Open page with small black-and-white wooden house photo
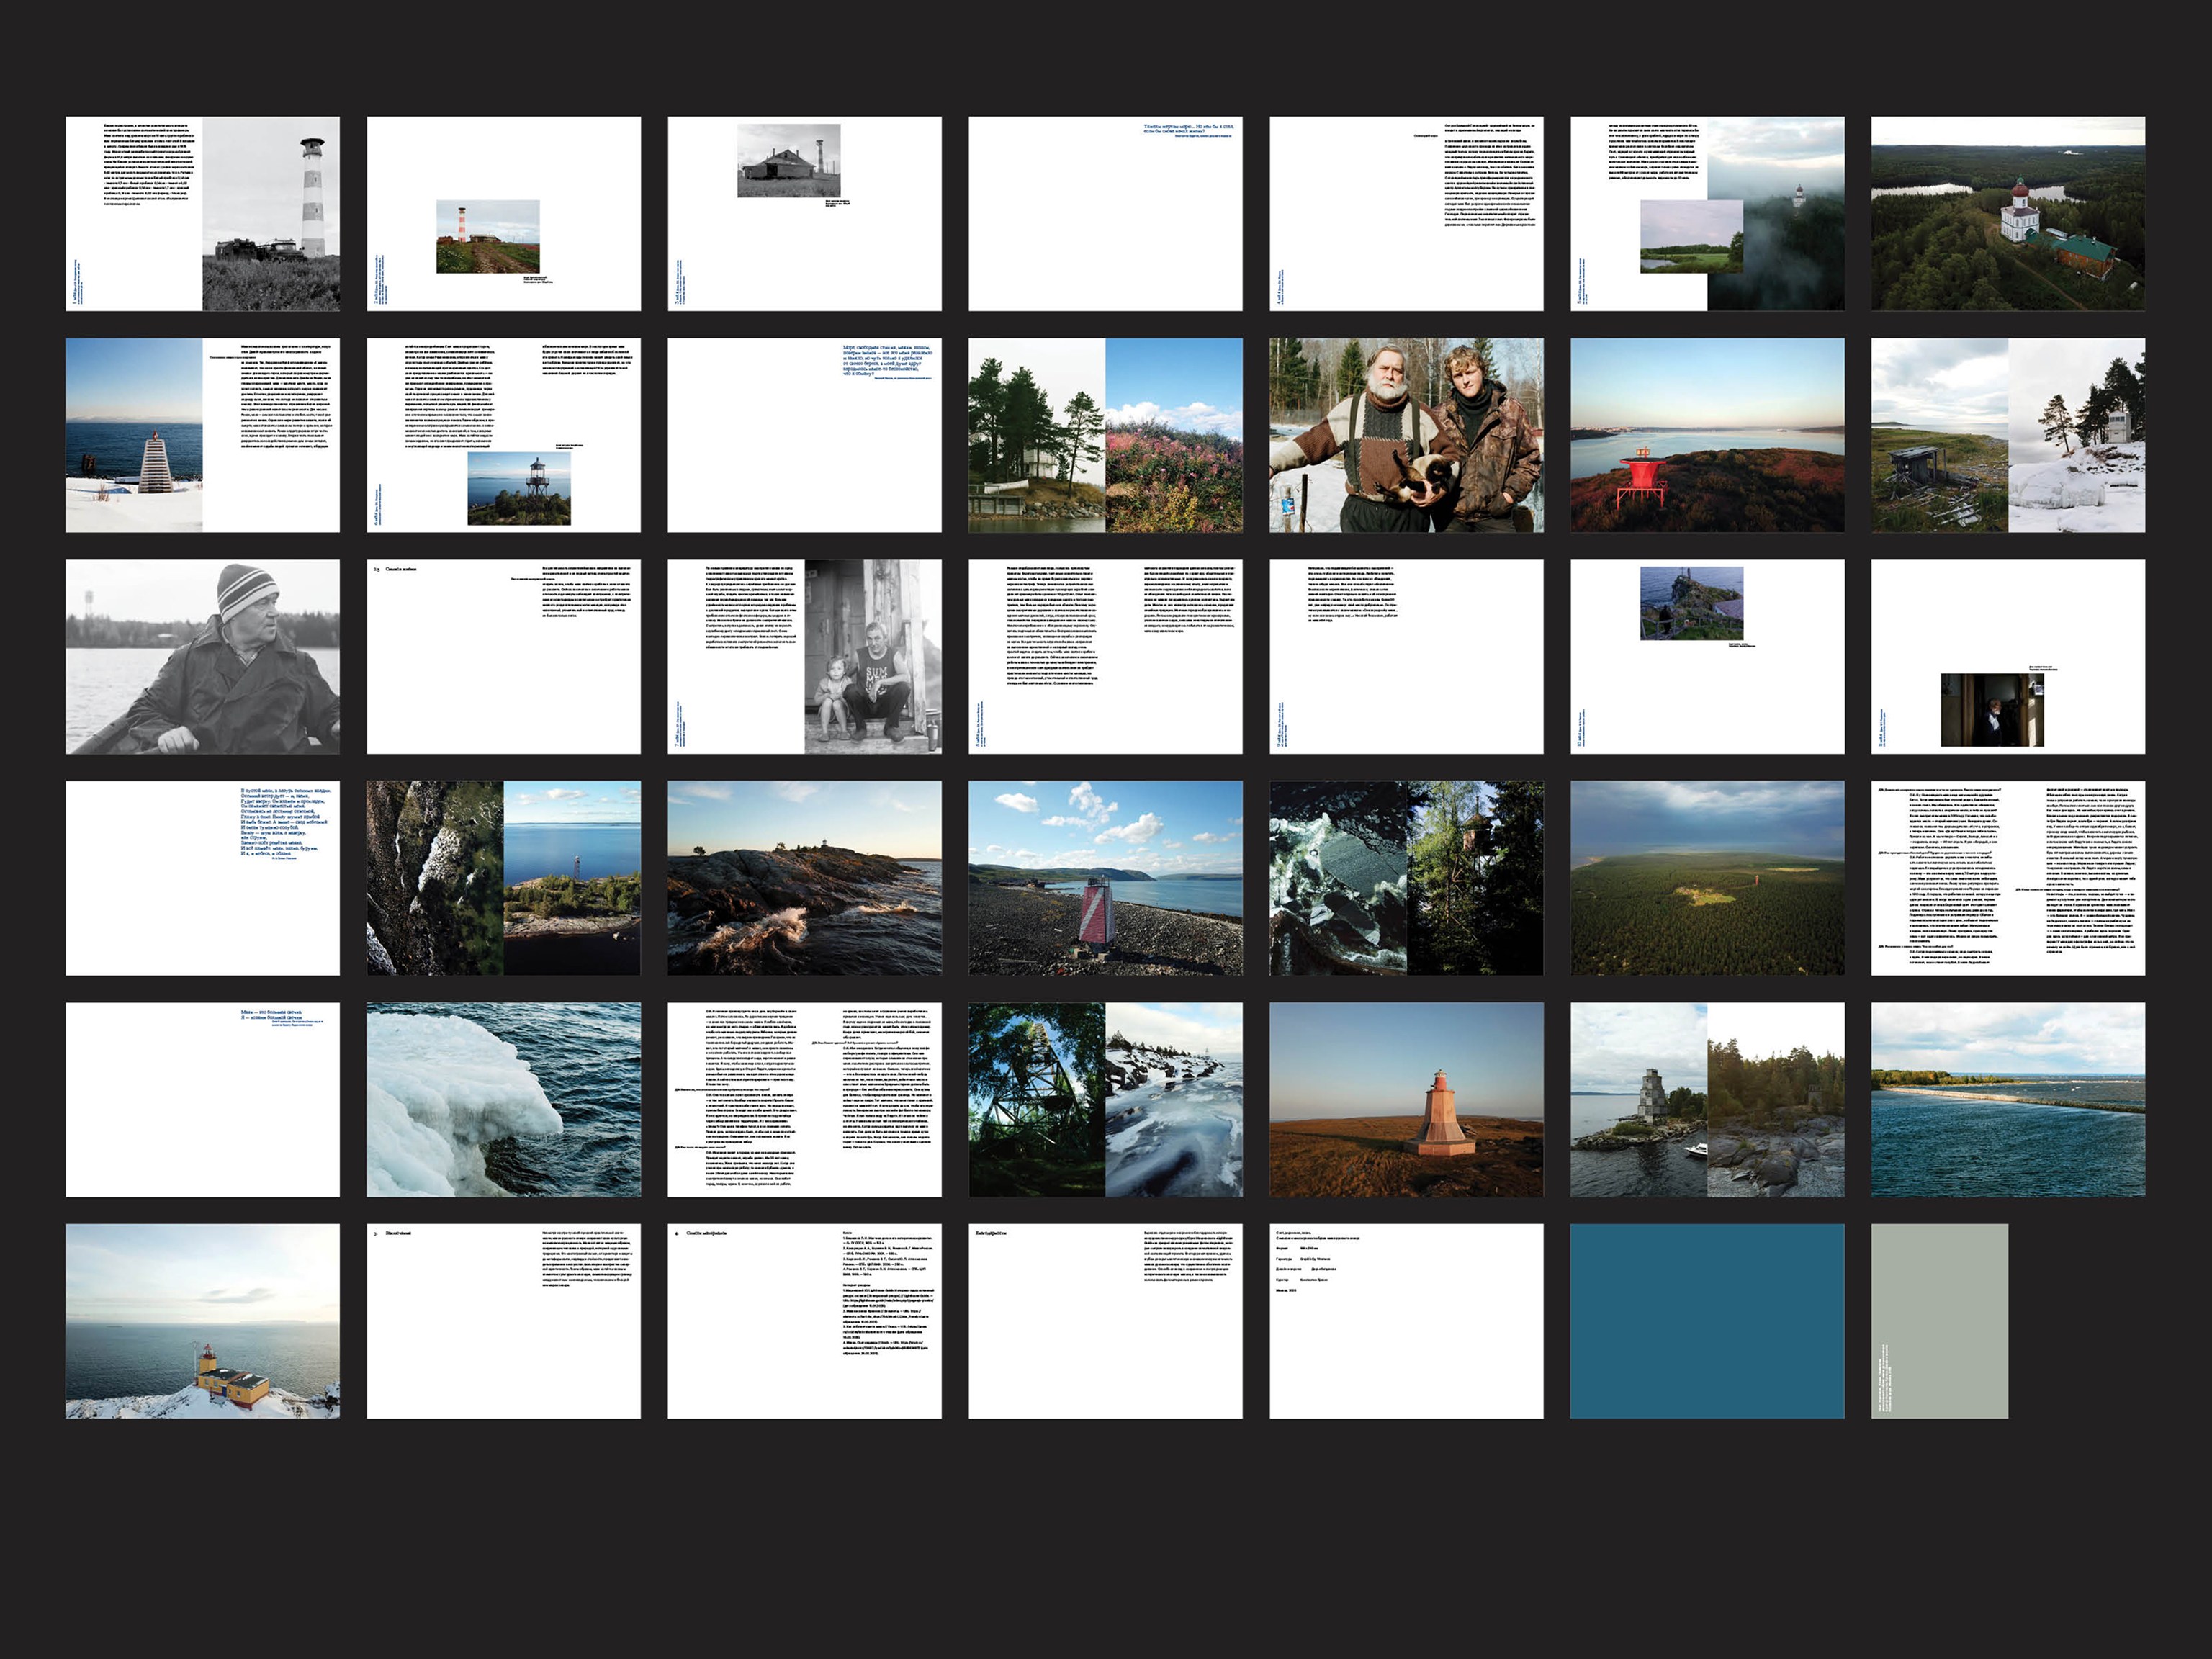Image resolution: width=2212 pixels, height=1659 pixels. tap(804, 213)
